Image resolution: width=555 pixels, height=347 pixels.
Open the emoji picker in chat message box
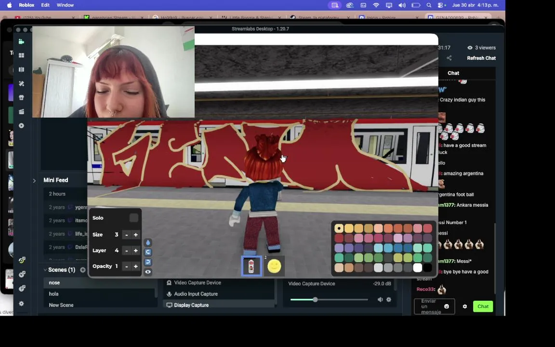point(446,307)
